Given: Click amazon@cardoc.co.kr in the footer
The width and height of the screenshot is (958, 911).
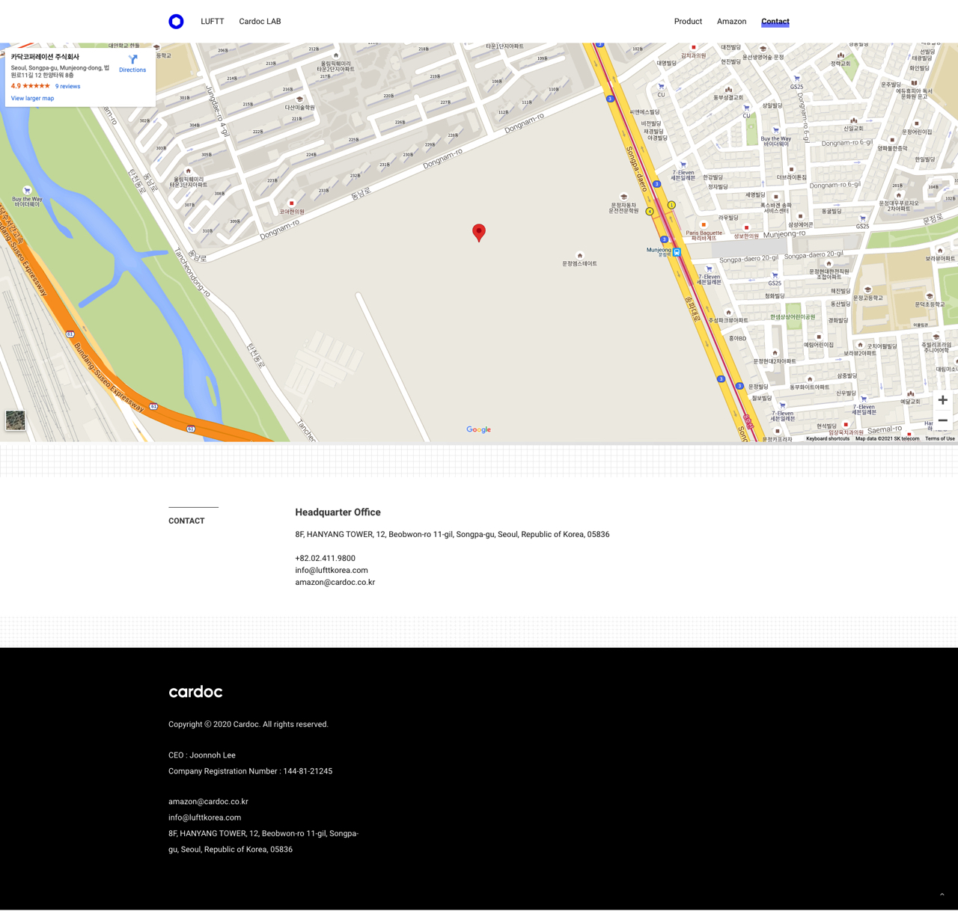Looking at the screenshot, I should click(208, 802).
